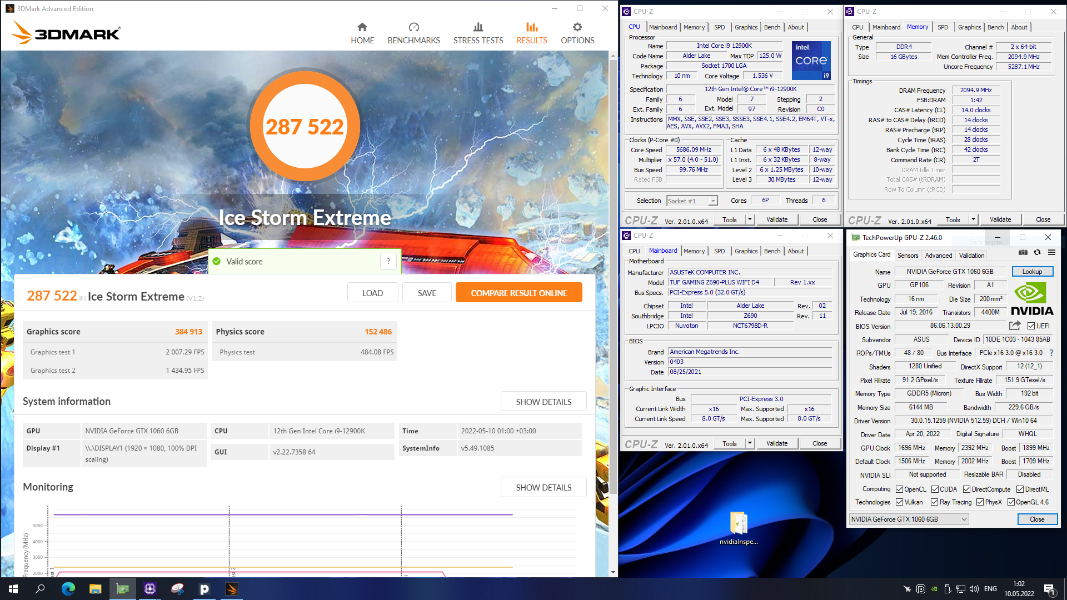
Task: Open Validation tab in GPU-Z
Action: pyautogui.click(x=971, y=255)
